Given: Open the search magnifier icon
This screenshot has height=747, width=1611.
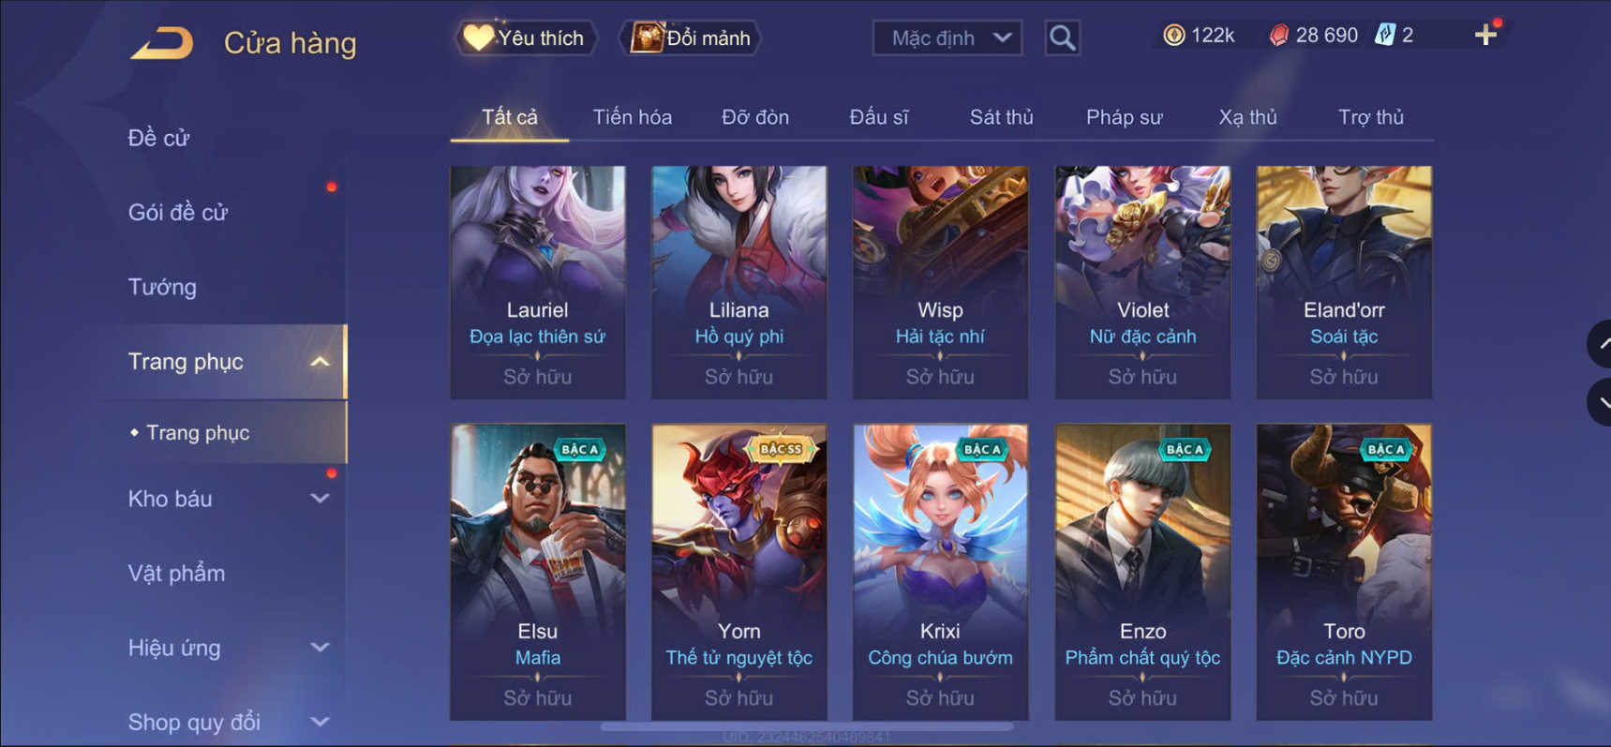Looking at the screenshot, I should click(1062, 37).
